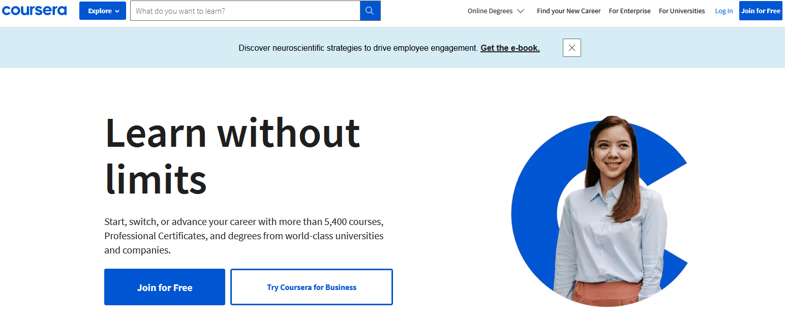Click Join for Free in header
The width and height of the screenshot is (785, 321).
coord(761,11)
